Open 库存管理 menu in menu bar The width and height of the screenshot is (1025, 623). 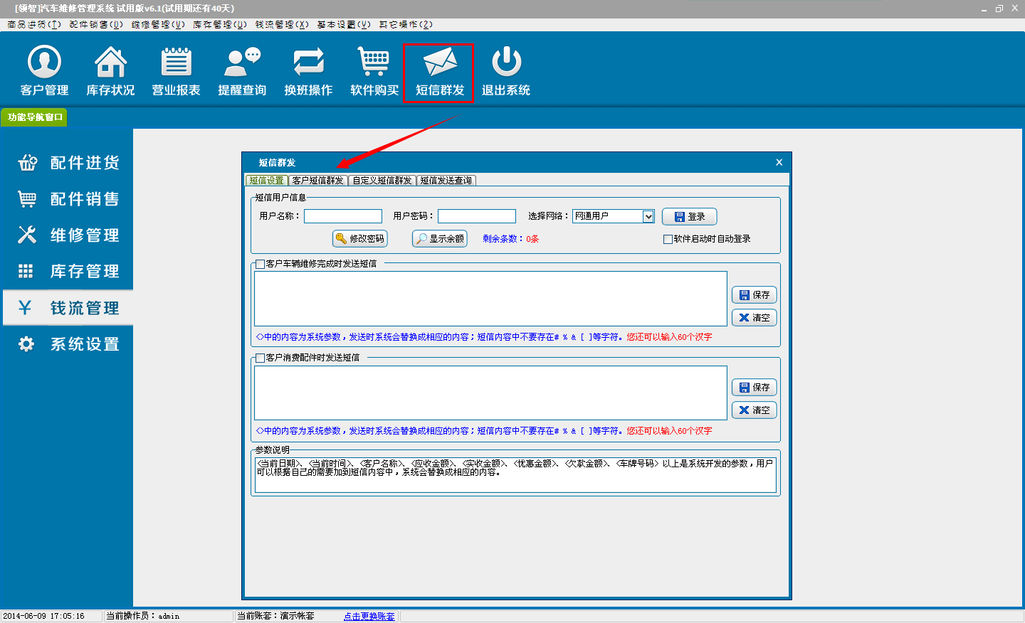click(219, 24)
